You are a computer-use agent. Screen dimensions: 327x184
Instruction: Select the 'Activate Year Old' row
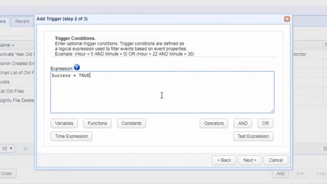point(17,54)
